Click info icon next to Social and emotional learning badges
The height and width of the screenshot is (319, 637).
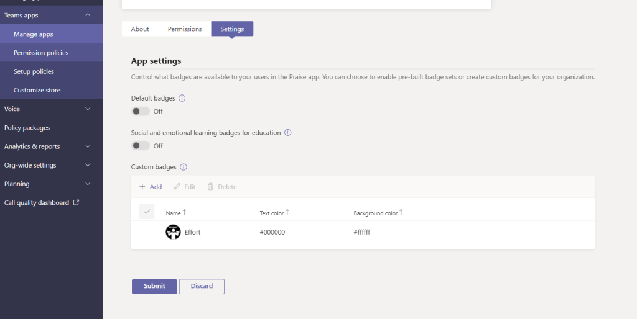(x=288, y=133)
